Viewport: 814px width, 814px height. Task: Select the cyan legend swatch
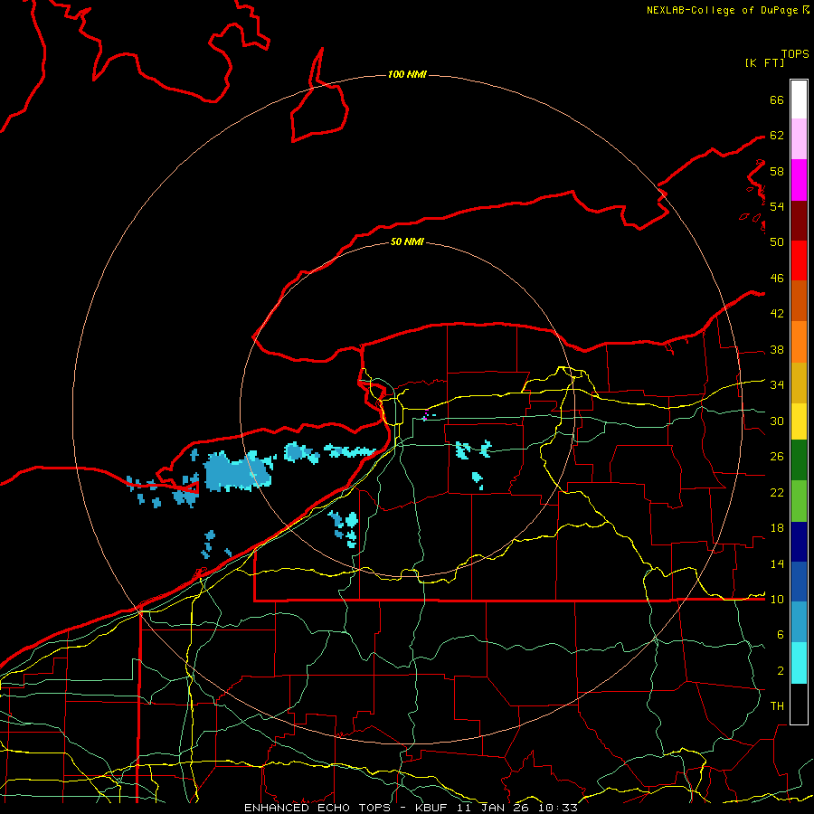[x=799, y=663]
